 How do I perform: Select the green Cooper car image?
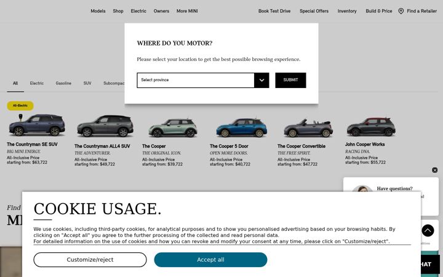click(173, 128)
